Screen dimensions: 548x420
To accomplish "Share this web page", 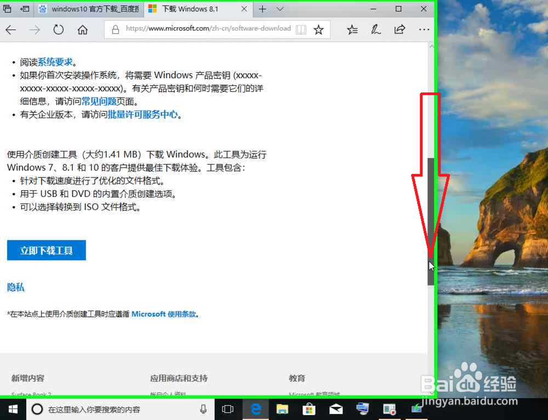I will tap(399, 30).
